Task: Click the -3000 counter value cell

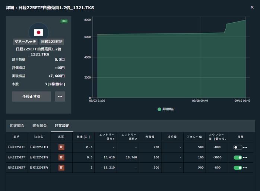Action: [x=217, y=157]
